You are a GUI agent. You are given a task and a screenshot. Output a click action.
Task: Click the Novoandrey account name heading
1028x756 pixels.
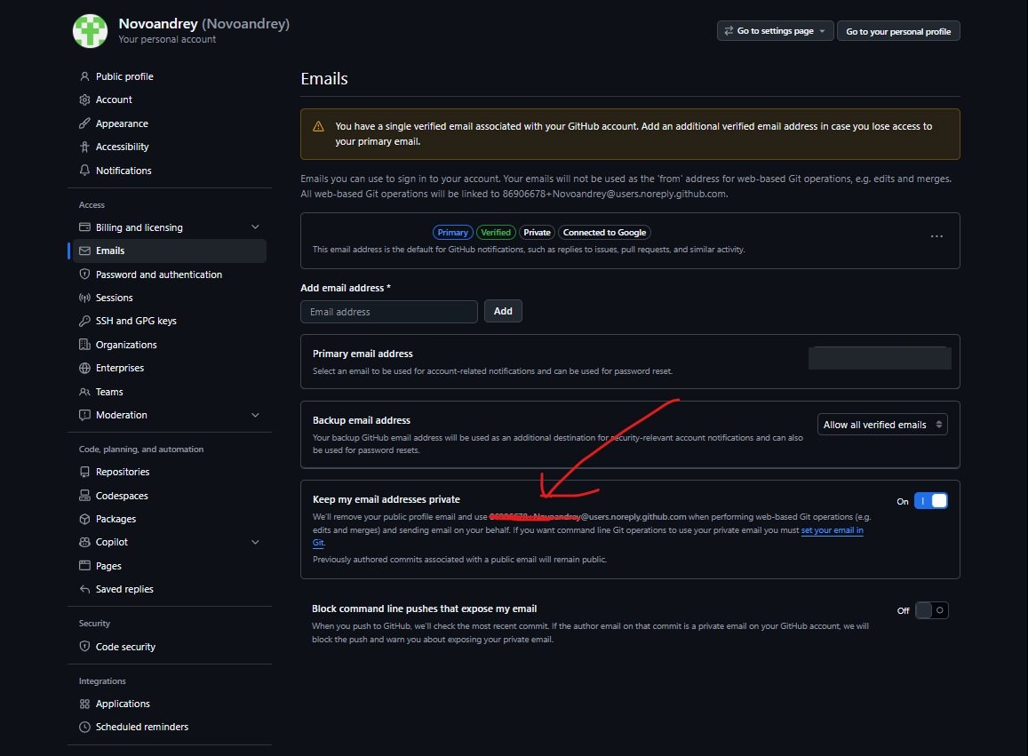point(203,24)
